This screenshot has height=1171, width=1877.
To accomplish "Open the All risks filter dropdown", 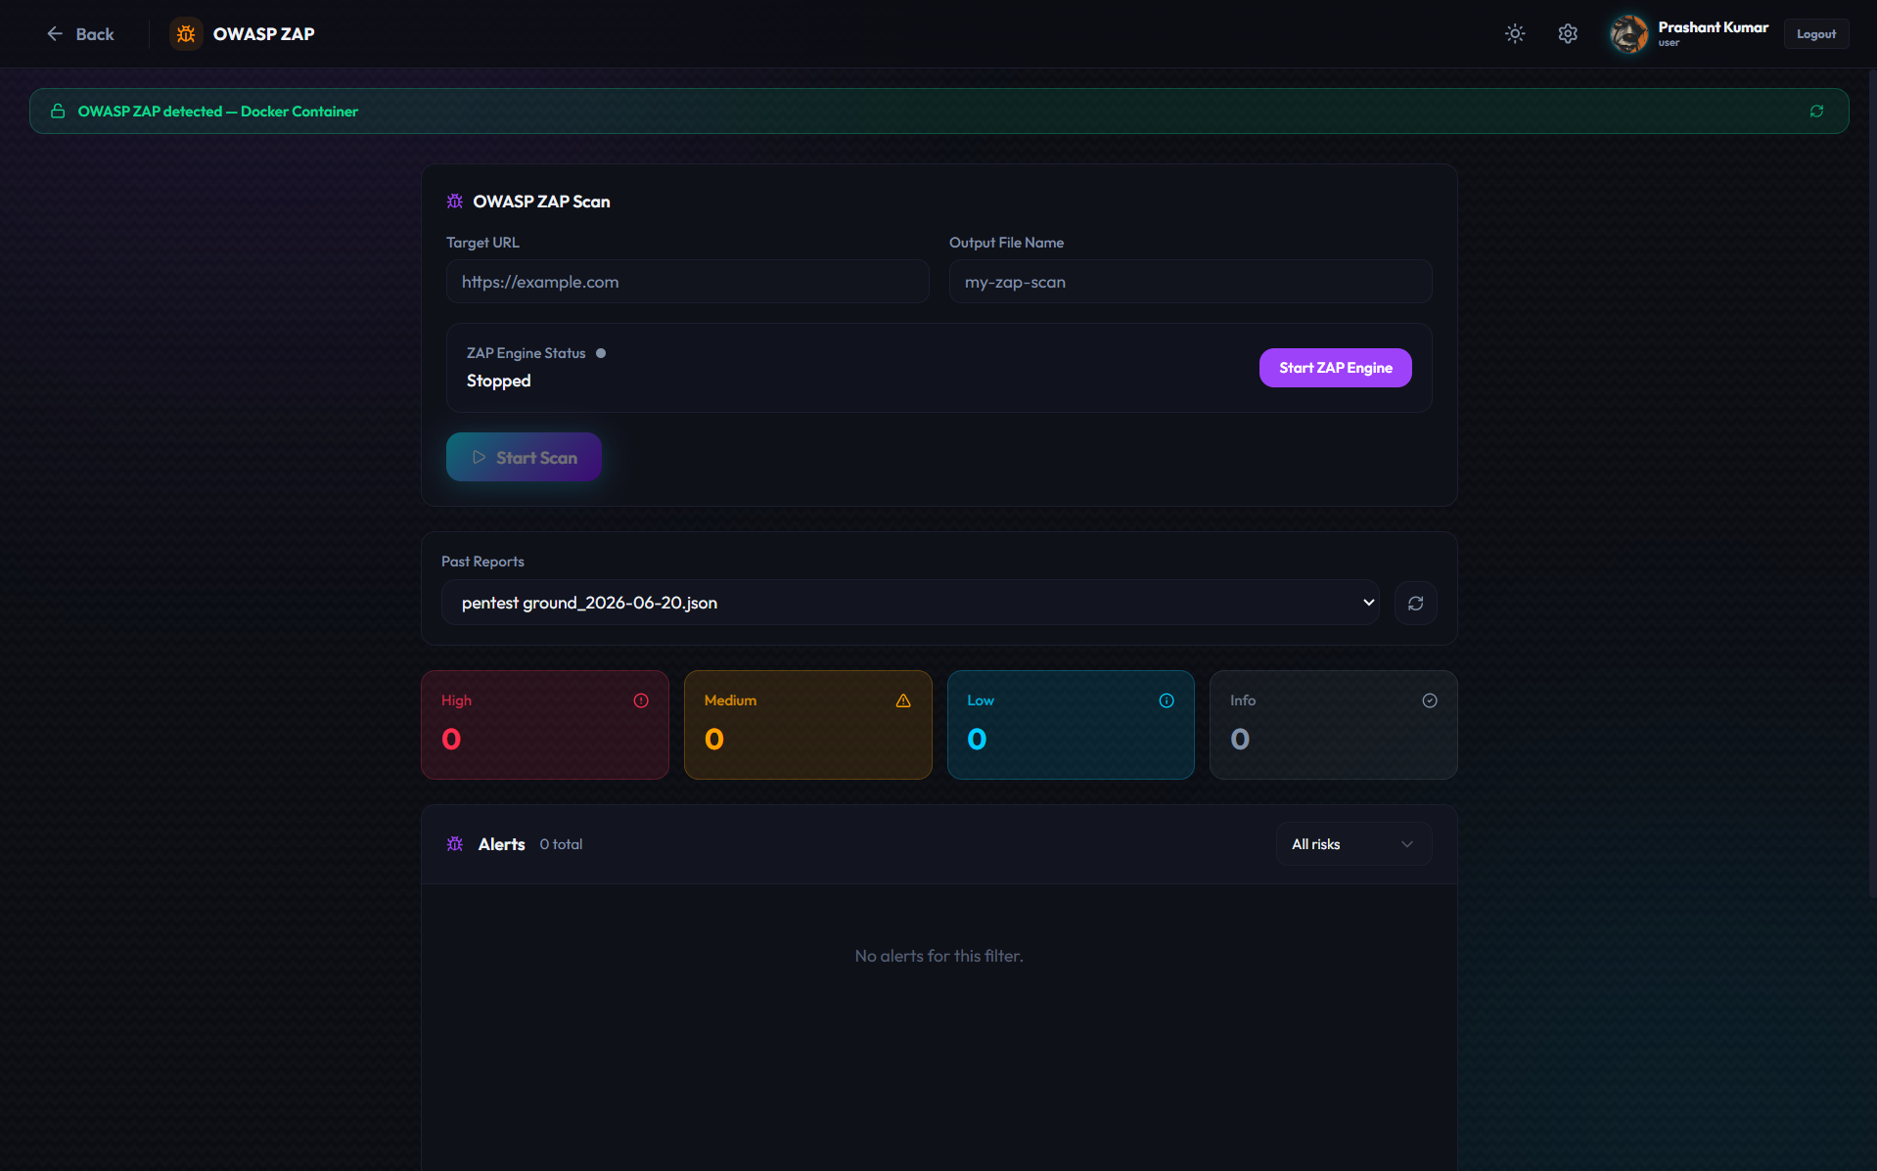I will (1353, 844).
